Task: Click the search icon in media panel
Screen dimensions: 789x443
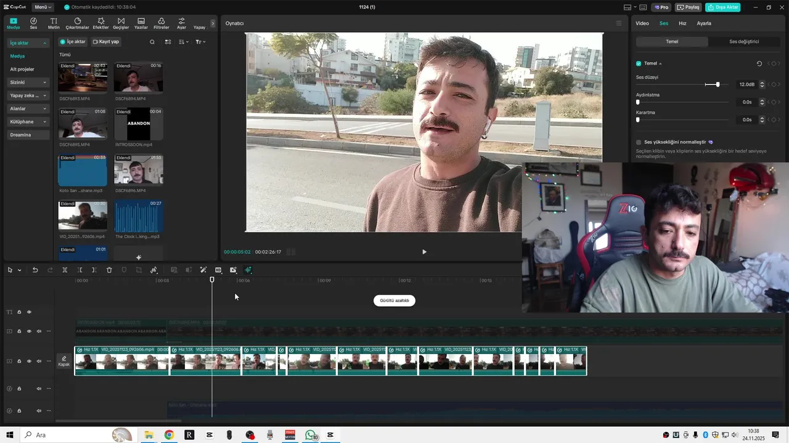Action: click(152, 42)
